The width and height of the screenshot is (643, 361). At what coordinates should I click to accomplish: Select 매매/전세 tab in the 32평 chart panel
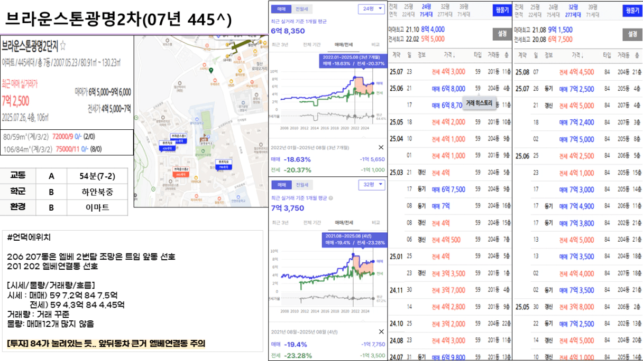344,223
